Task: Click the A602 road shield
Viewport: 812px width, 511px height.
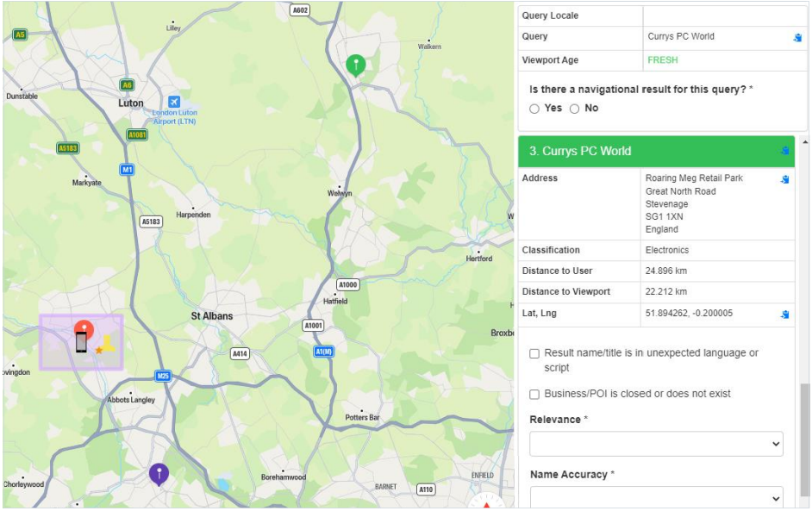Action: point(300,9)
